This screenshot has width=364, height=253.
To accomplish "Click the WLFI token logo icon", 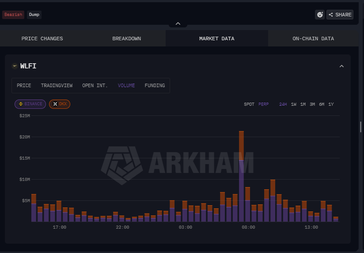I will tap(15, 66).
